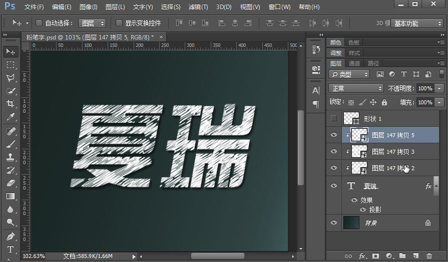Select the Horizontal Type tool

(11, 249)
